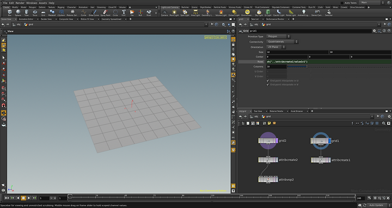392x208 pixels.
Task: Open the Main take dropdown
Action: pos(372,3)
